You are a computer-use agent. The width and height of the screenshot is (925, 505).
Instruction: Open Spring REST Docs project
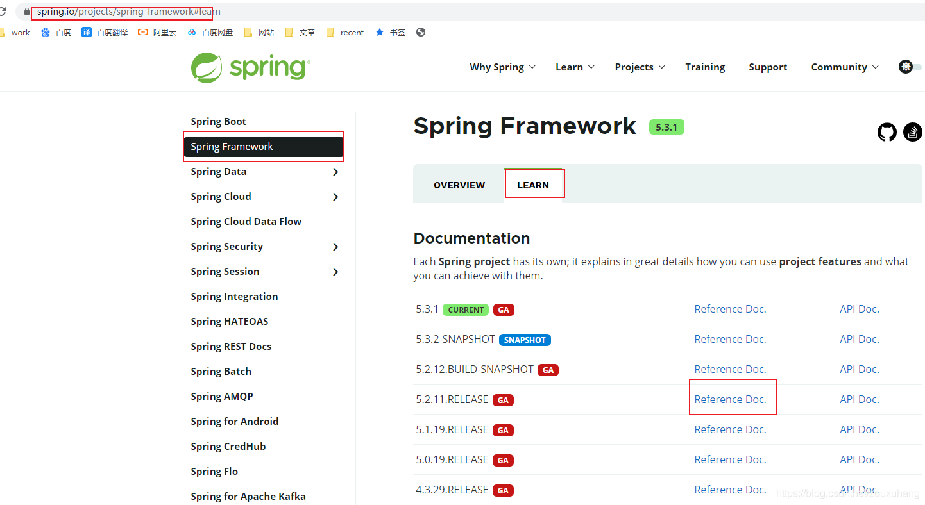point(231,347)
